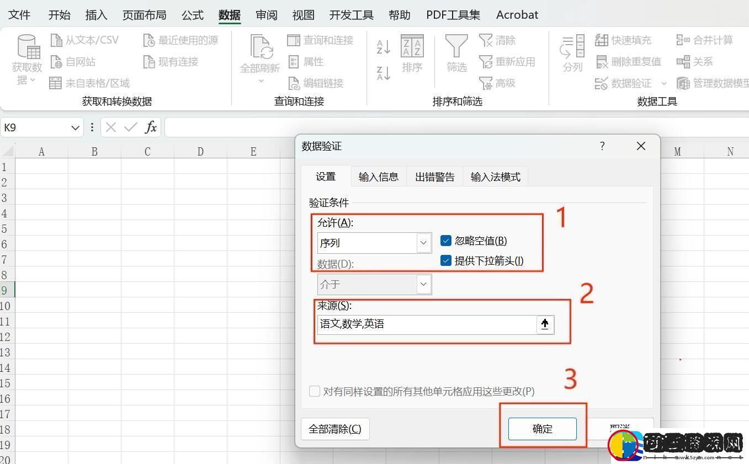Click the 最近使用的源 icon
This screenshot has height=464, width=749.
tap(149, 40)
